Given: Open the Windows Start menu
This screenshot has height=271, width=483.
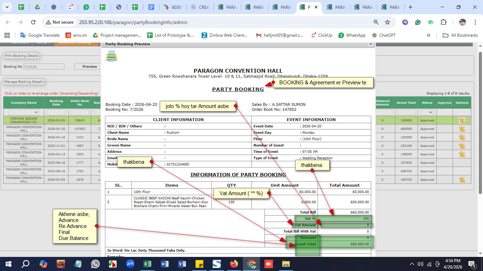Looking at the screenshot, I should tap(8, 264).
